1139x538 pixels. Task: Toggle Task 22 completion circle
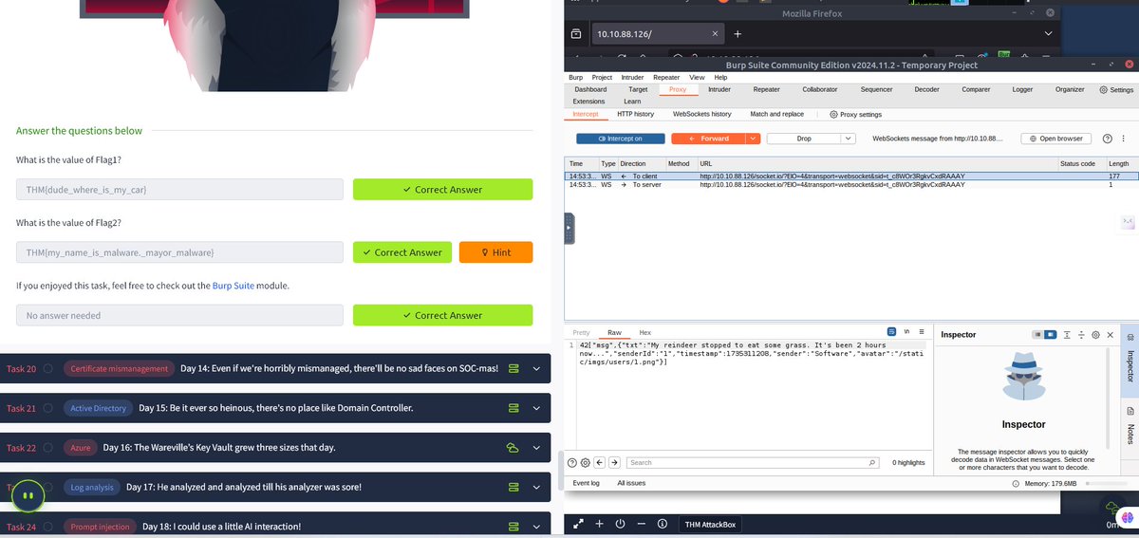(x=47, y=447)
